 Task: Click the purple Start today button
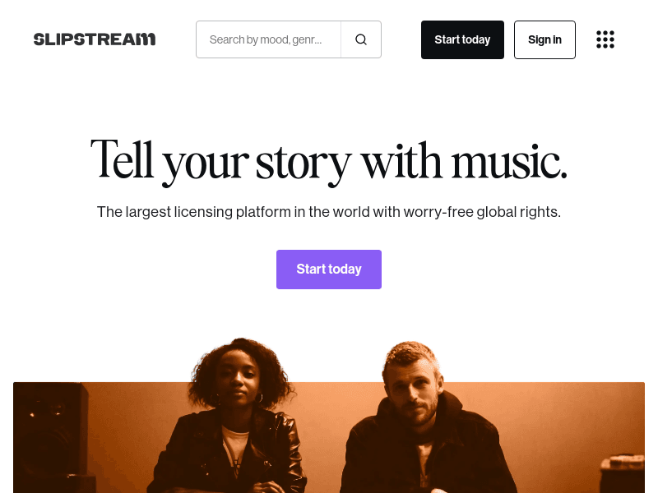click(x=329, y=270)
